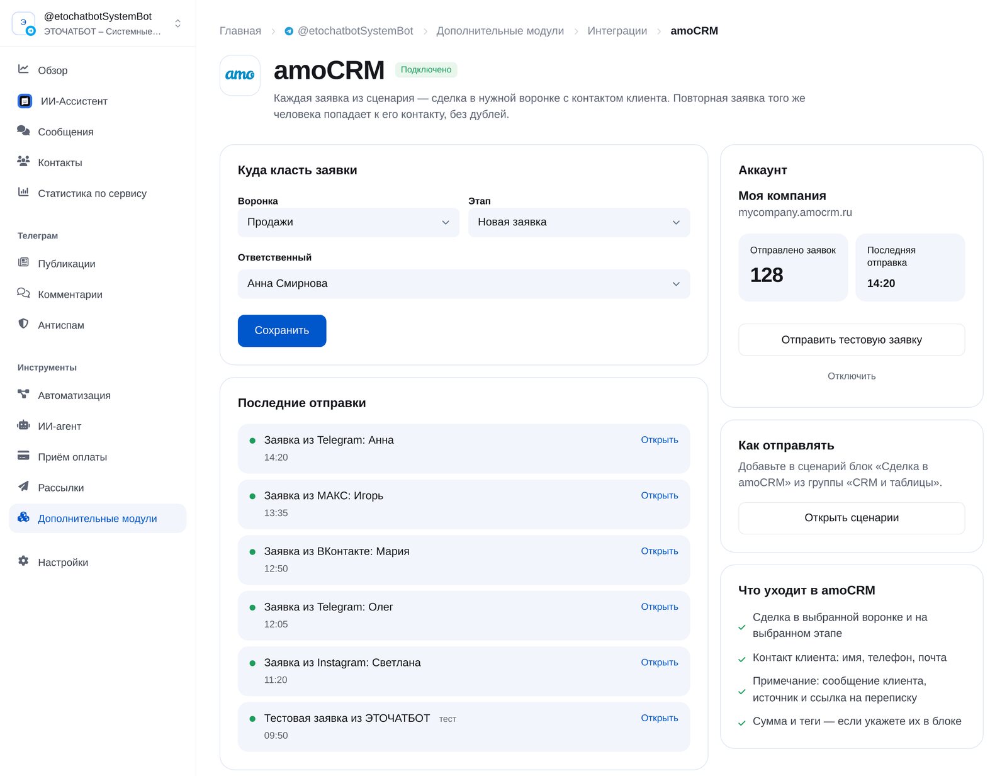Click the Настройки gear icon

[23, 561]
